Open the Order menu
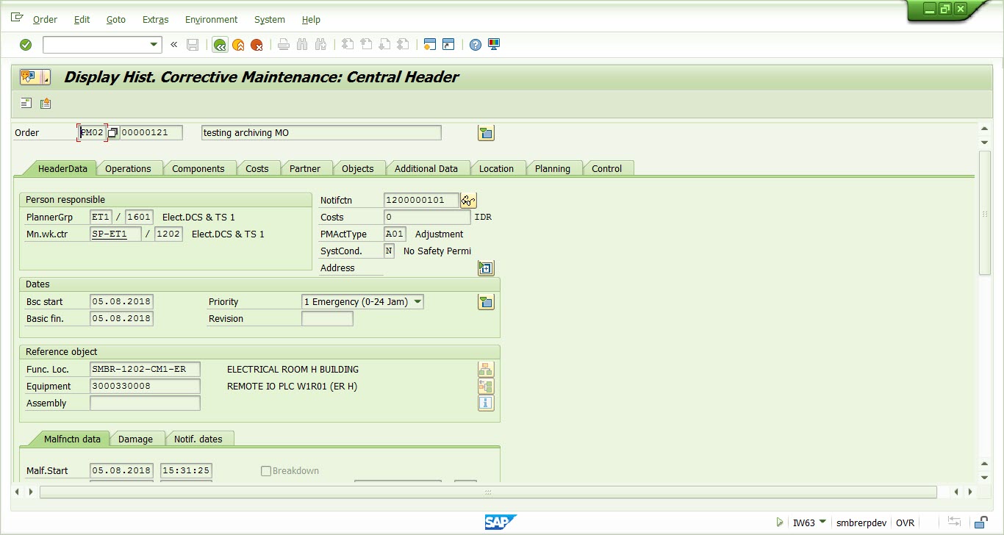 pyautogui.click(x=45, y=20)
